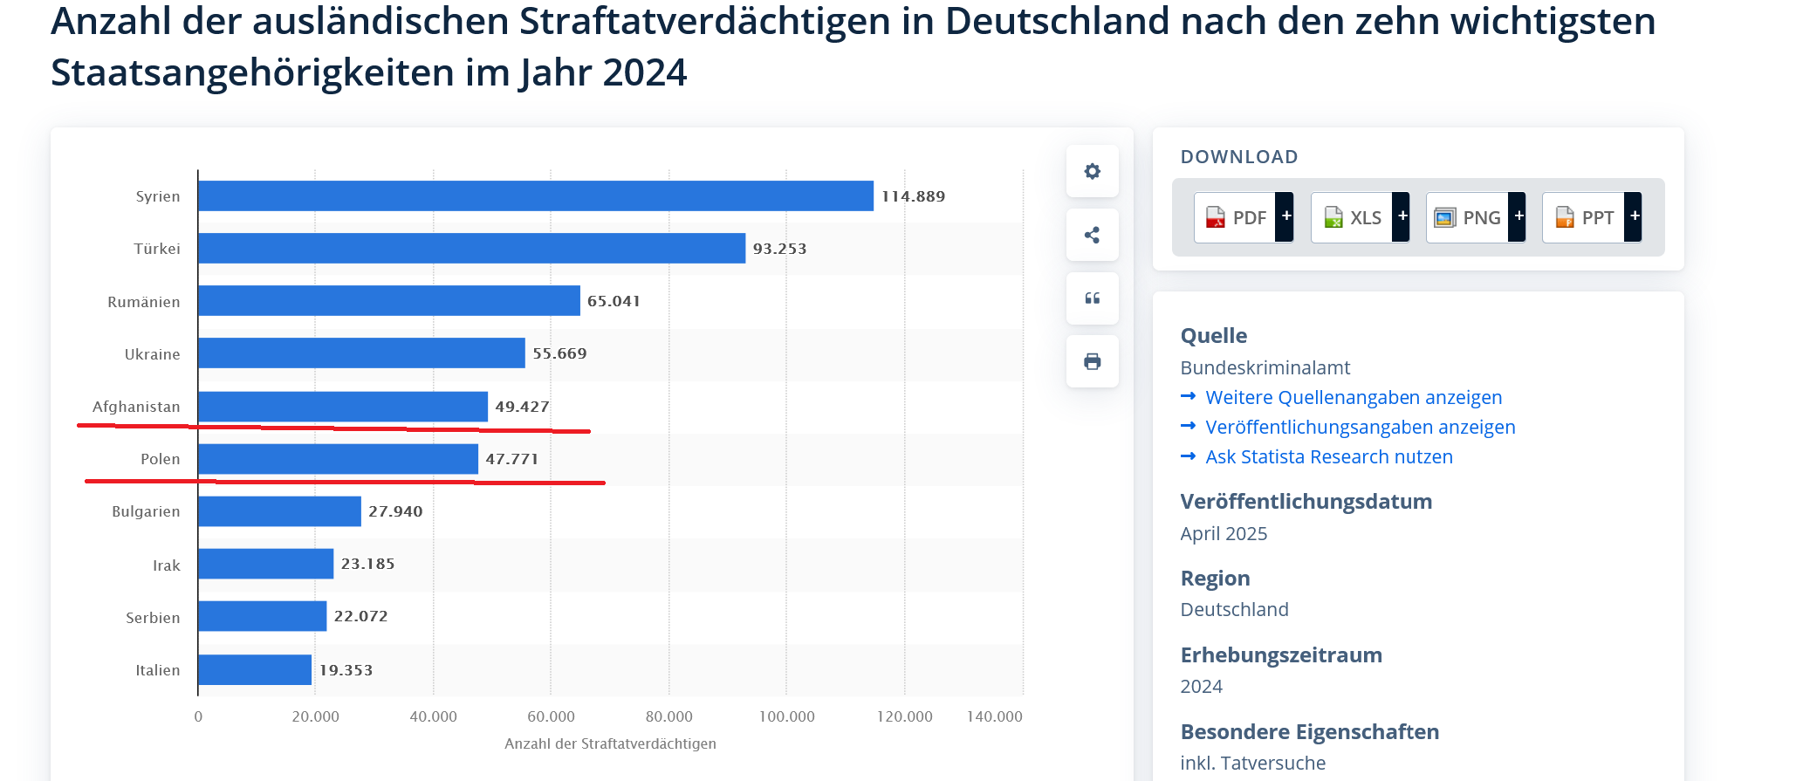Open citation options via the quotation mark icon
1803x781 pixels.
coord(1092,298)
